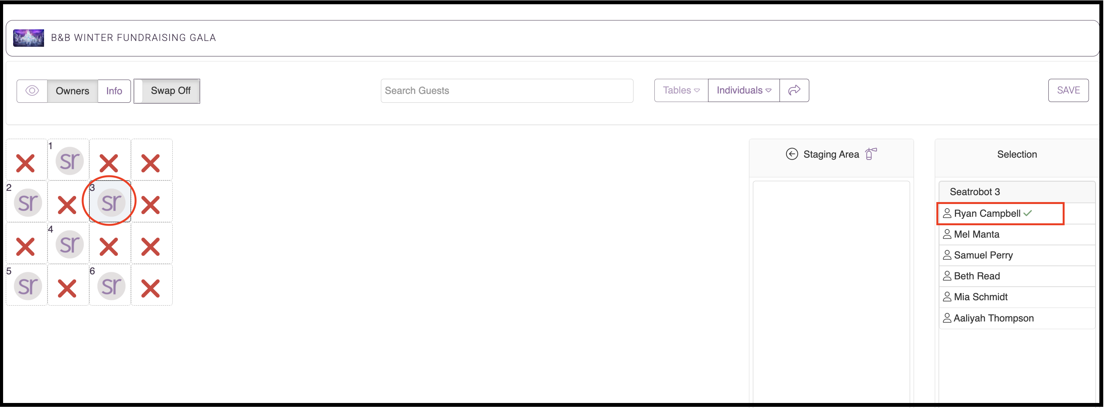Viewport: 1104px width, 408px height.
Task: Click the B&B Winter Fundraising Gala title
Action: point(133,38)
